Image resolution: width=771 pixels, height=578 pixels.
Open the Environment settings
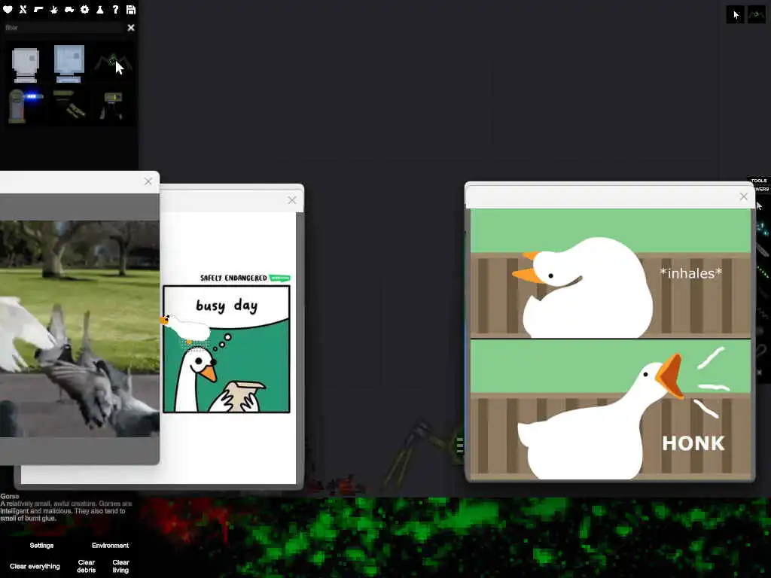[110, 546]
